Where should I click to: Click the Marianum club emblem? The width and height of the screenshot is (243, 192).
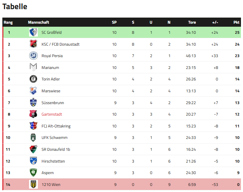[x=33, y=68]
